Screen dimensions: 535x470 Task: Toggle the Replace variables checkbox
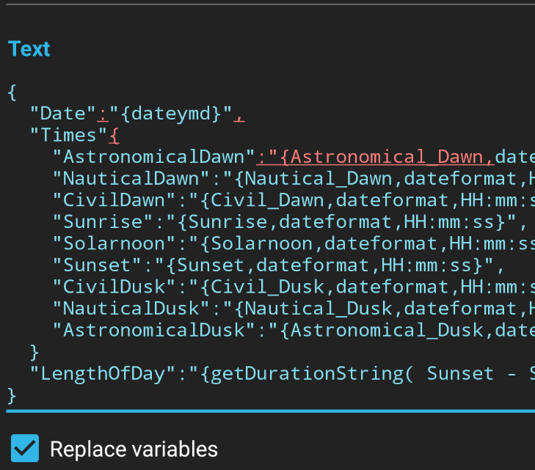tap(25, 448)
